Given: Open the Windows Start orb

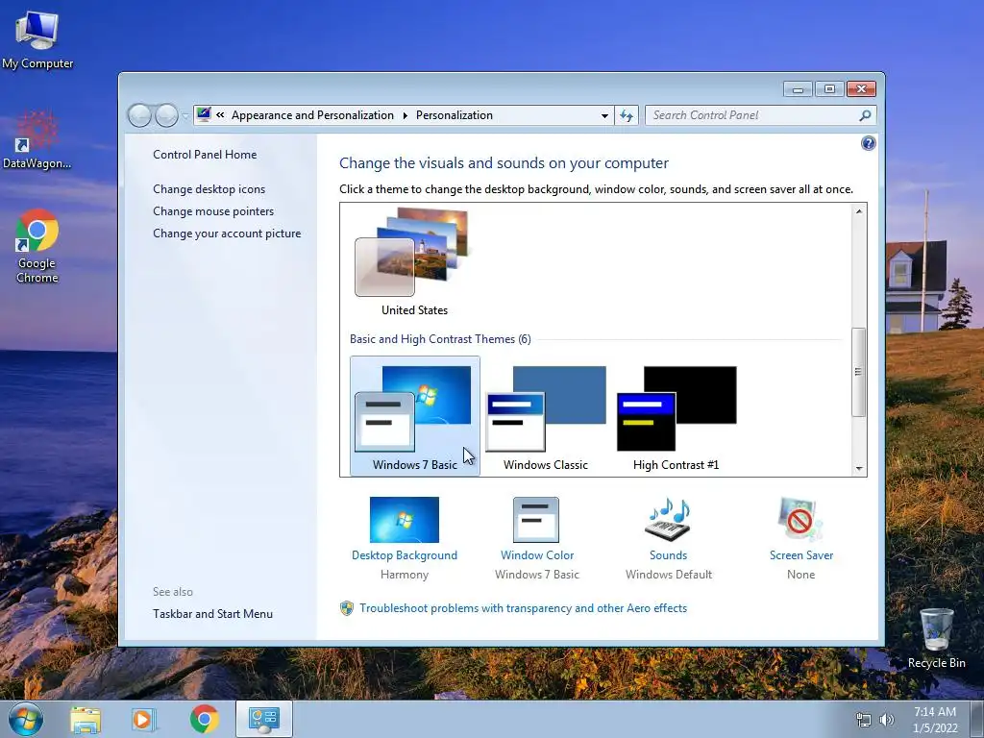Looking at the screenshot, I should (x=25, y=719).
